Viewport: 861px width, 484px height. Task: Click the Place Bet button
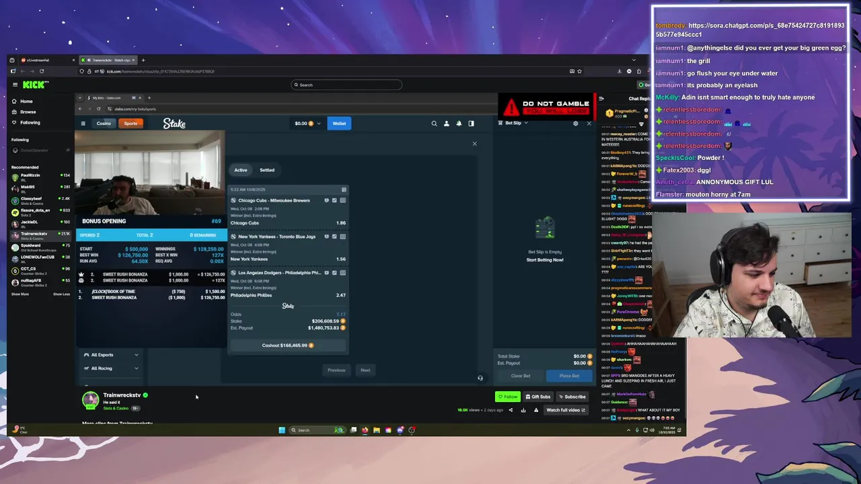click(569, 376)
